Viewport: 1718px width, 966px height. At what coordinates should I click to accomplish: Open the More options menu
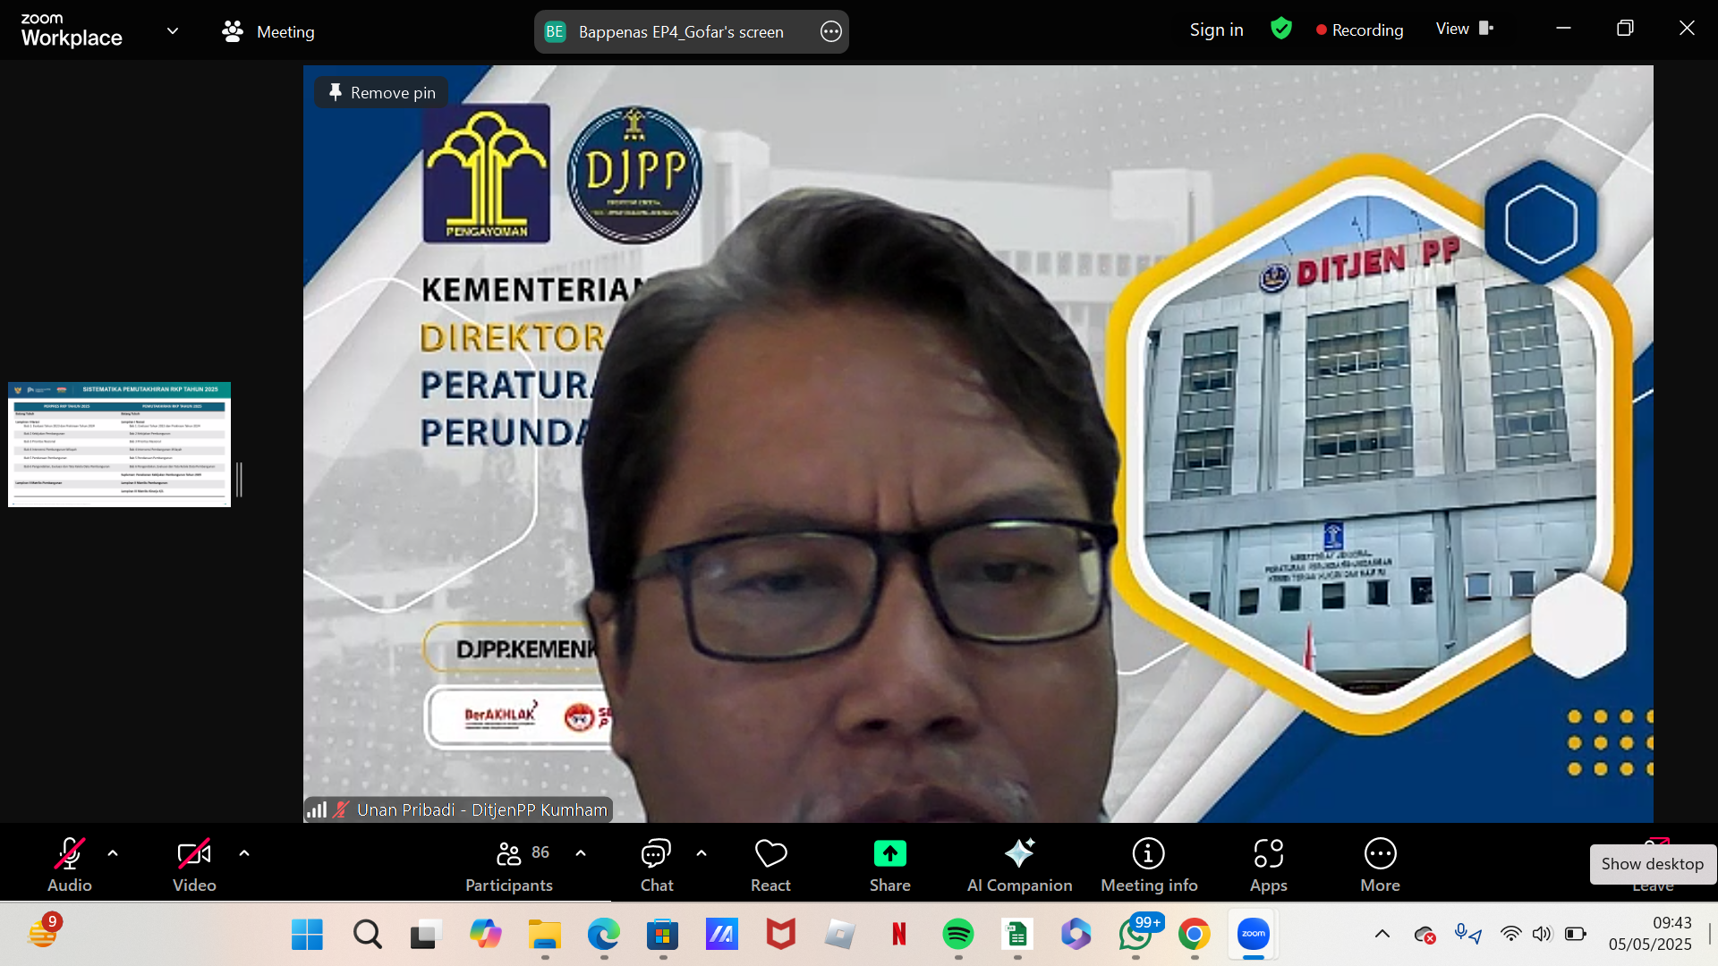[1380, 864]
